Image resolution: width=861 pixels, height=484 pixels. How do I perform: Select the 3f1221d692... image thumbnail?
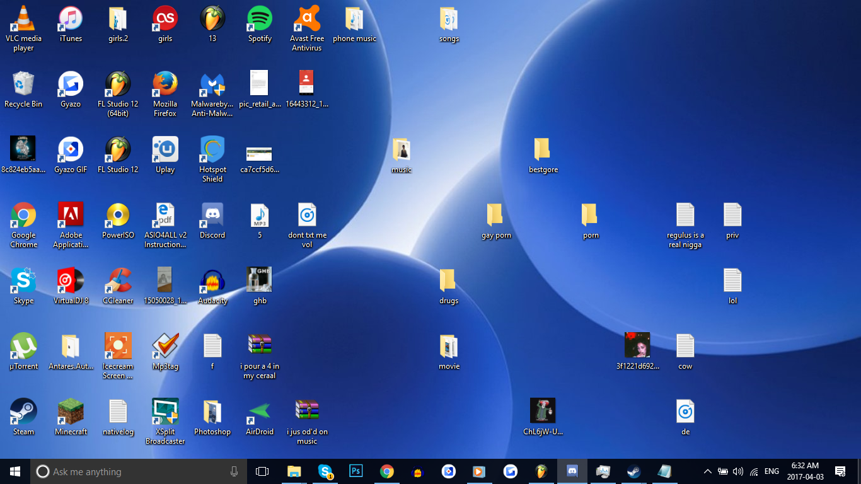click(x=638, y=352)
